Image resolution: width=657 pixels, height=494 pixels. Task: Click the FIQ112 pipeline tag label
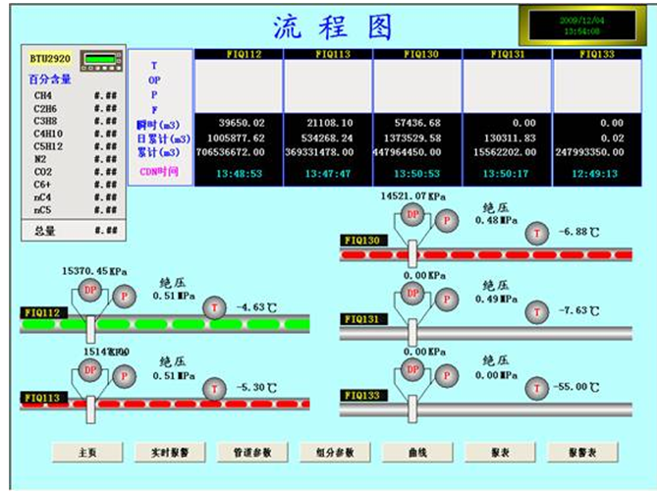pyautogui.click(x=39, y=314)
